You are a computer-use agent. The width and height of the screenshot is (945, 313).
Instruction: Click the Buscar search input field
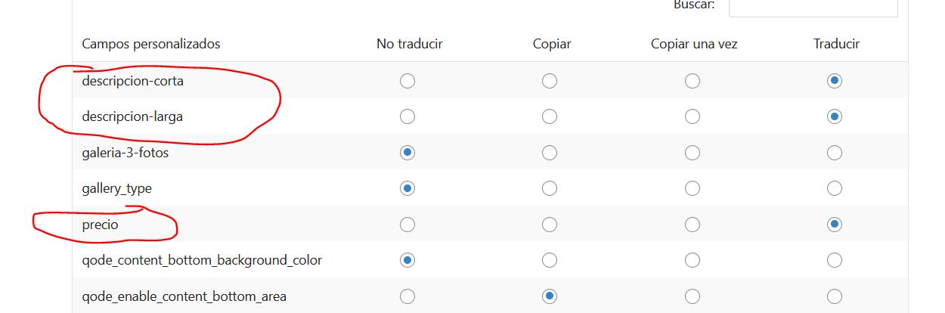click(813, 6)
